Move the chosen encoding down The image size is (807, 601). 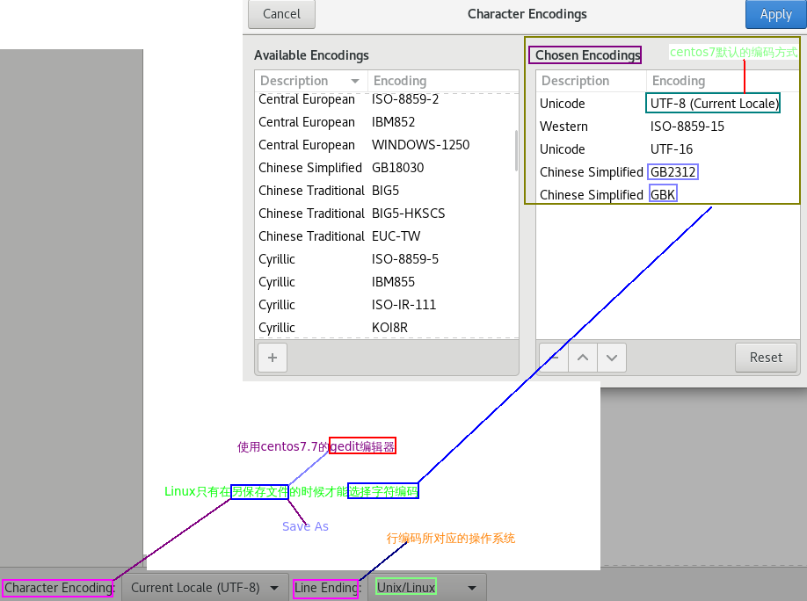point(612,357)
